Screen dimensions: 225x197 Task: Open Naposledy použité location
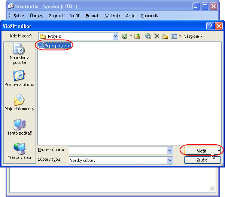[19, 54]
